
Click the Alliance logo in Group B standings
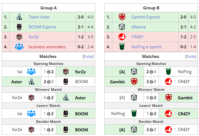coord(122,27)
